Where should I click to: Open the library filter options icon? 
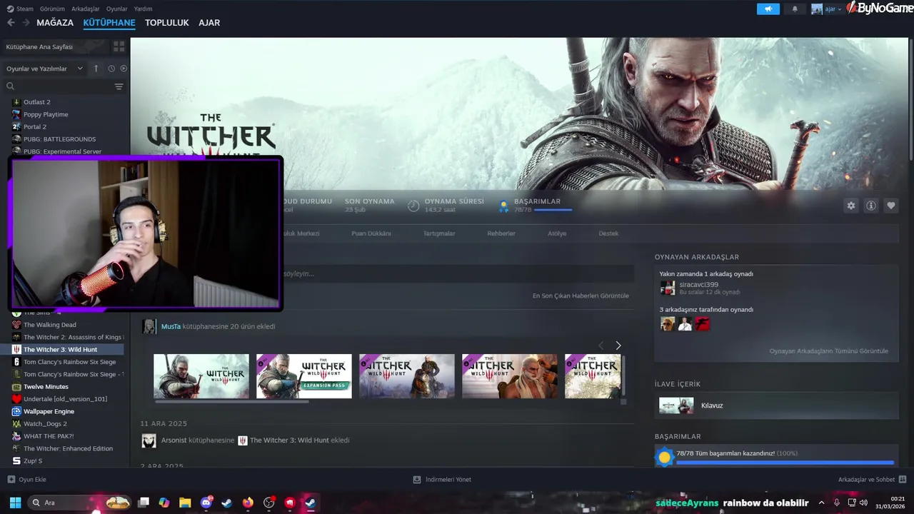click(x=119, y=86)
